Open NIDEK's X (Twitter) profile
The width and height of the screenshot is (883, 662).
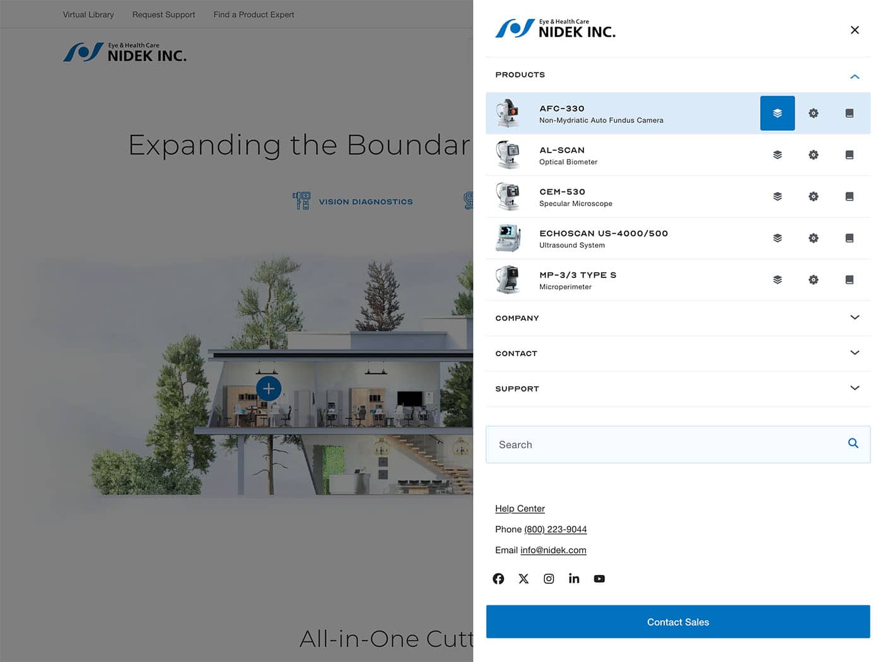pyautogui.click(x=523, y=579)
